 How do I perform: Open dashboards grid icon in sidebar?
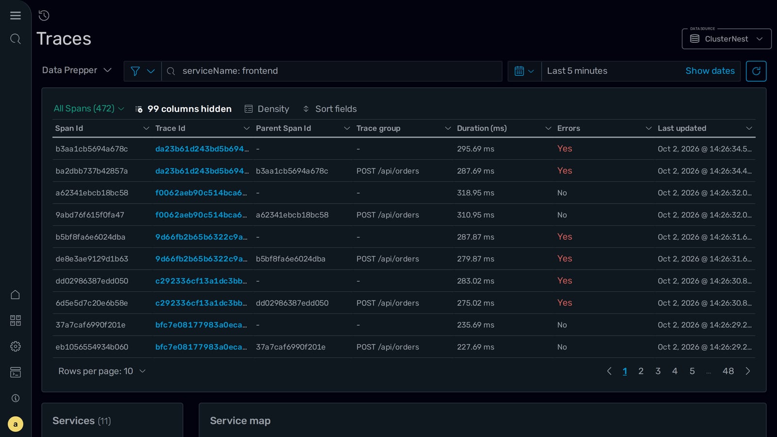pyautogui.click(x=16, y=320)
